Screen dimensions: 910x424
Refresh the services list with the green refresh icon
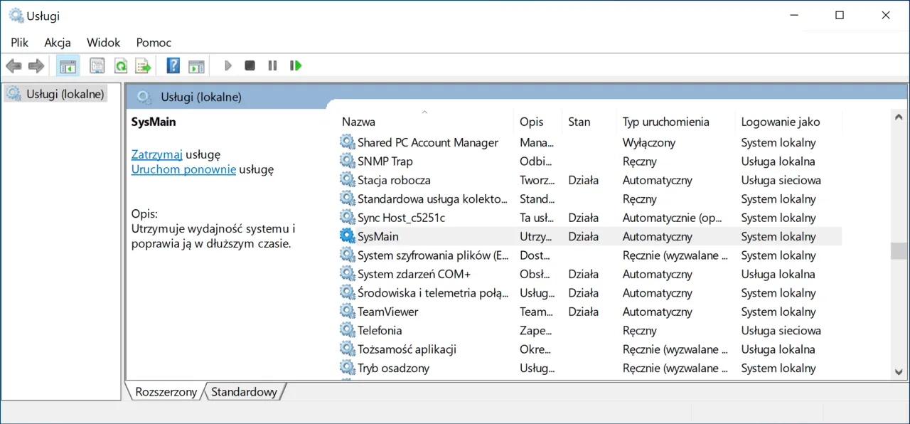(x=121, y=65)
